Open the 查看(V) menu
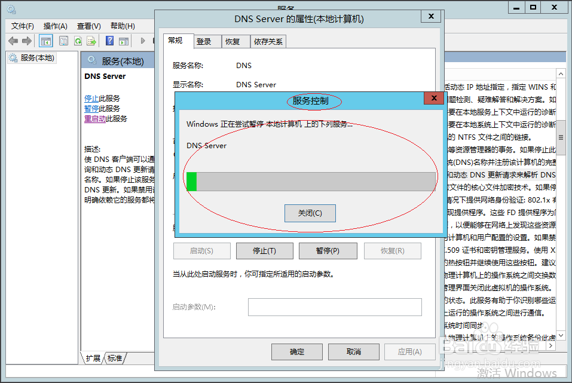This screenshot has width=572, height=383. coord(88,26)
